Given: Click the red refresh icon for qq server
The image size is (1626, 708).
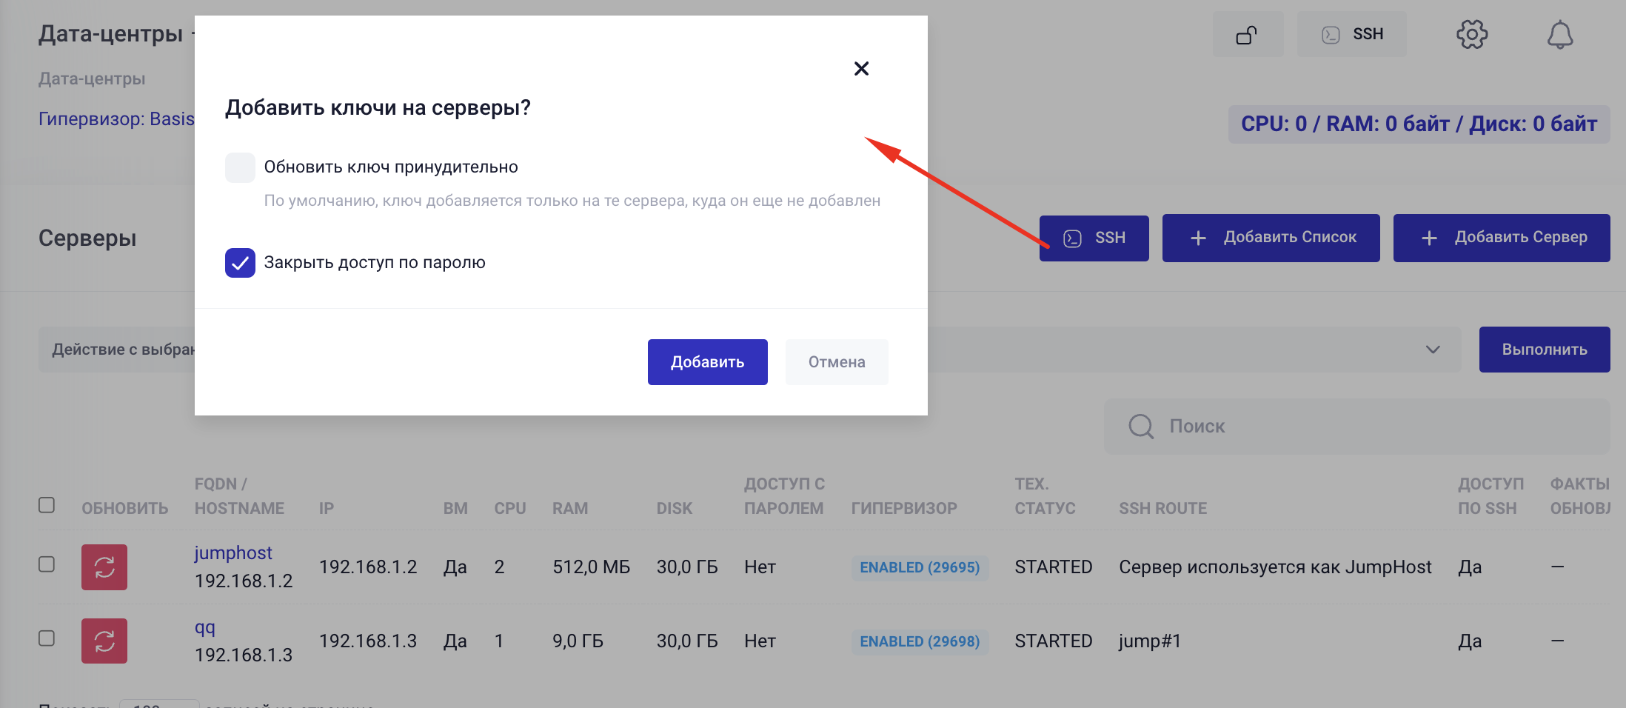Looking at the screenshot, I should tap(104, 640).
